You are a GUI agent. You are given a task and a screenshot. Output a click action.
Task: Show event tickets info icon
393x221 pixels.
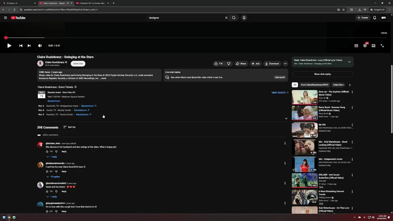click(76, 87)
